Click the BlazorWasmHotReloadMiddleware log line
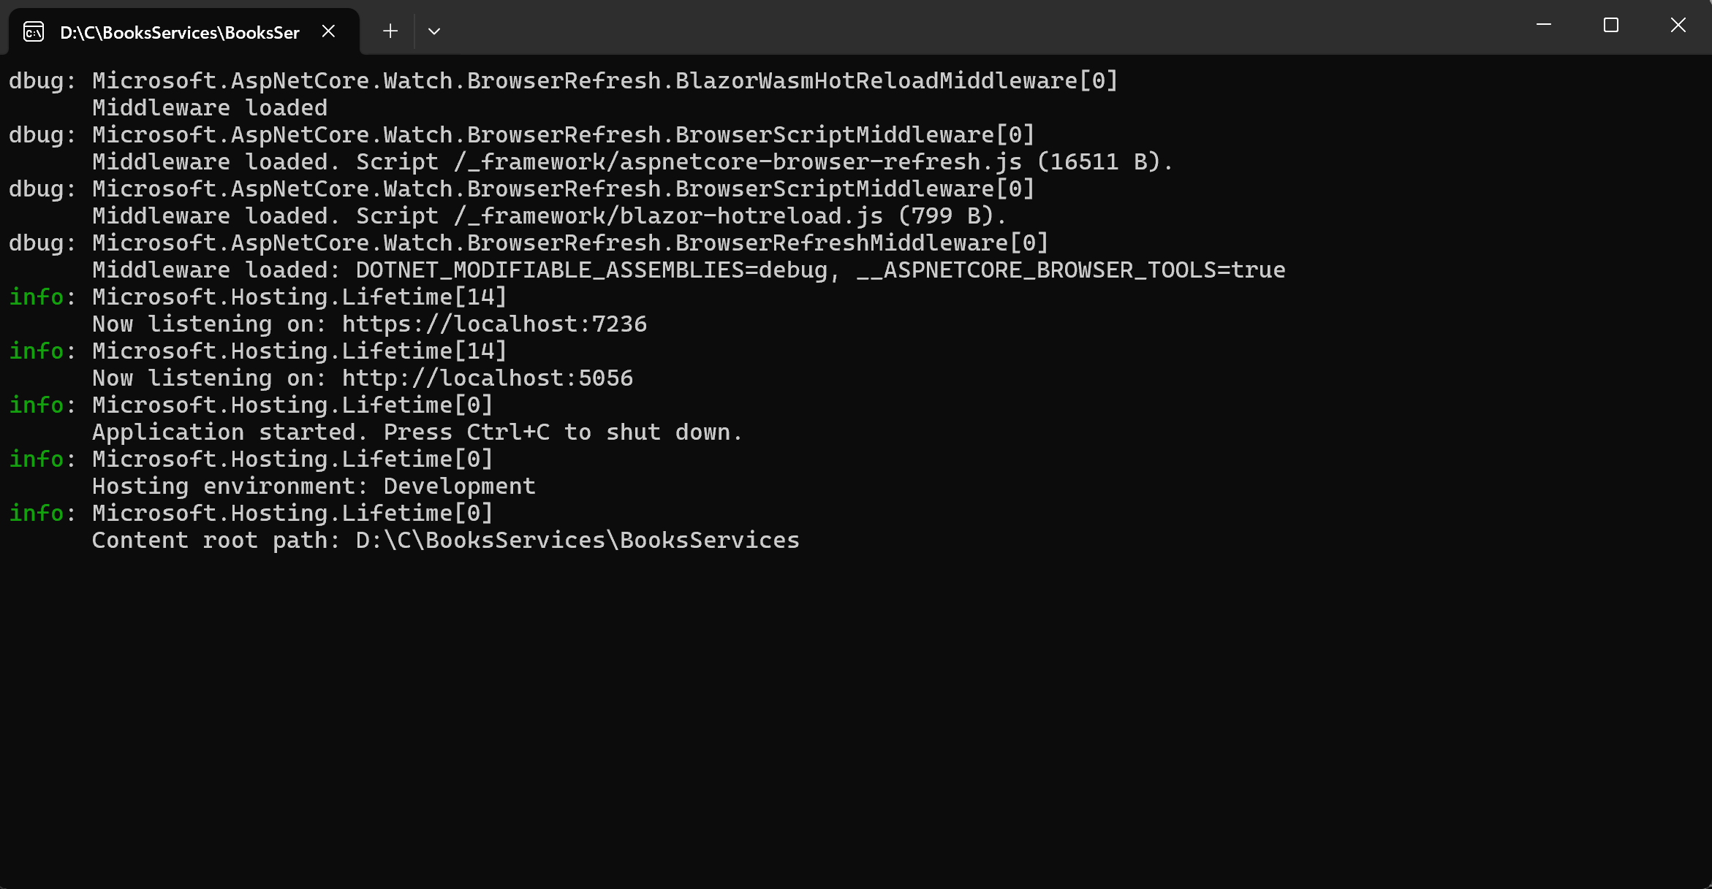Screen dimensions: 1712x889 (564, 80)
